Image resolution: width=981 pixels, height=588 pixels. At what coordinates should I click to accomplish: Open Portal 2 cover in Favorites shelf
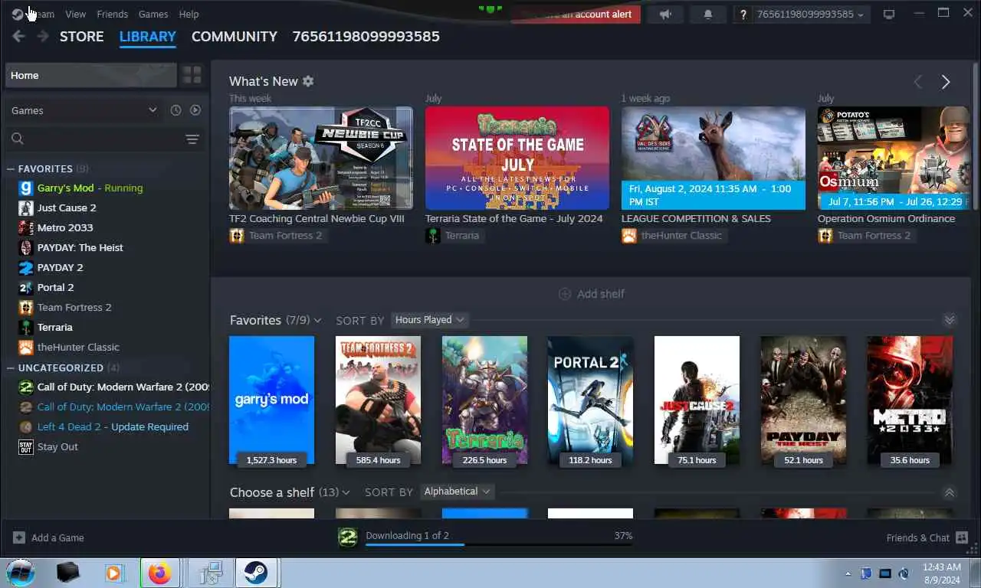click(x=590, y=400)
